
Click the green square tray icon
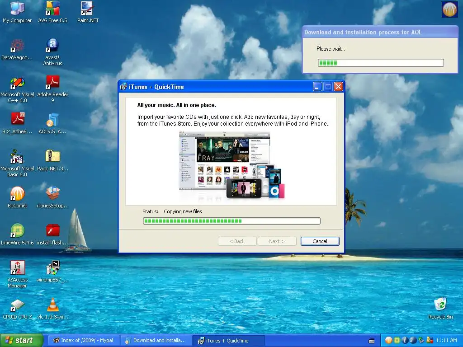[397, 340]
